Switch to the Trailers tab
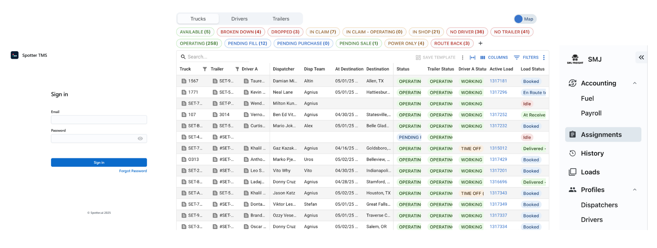This screenshot has height=248, width=657. [x=281, y=19]
